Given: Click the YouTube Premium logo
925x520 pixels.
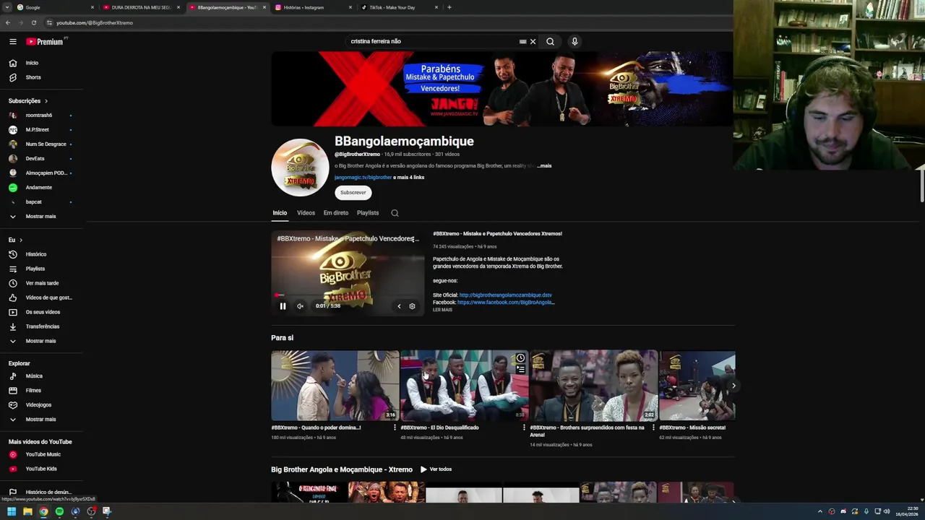Looking at the screenshot, I should tap(45, 42).
